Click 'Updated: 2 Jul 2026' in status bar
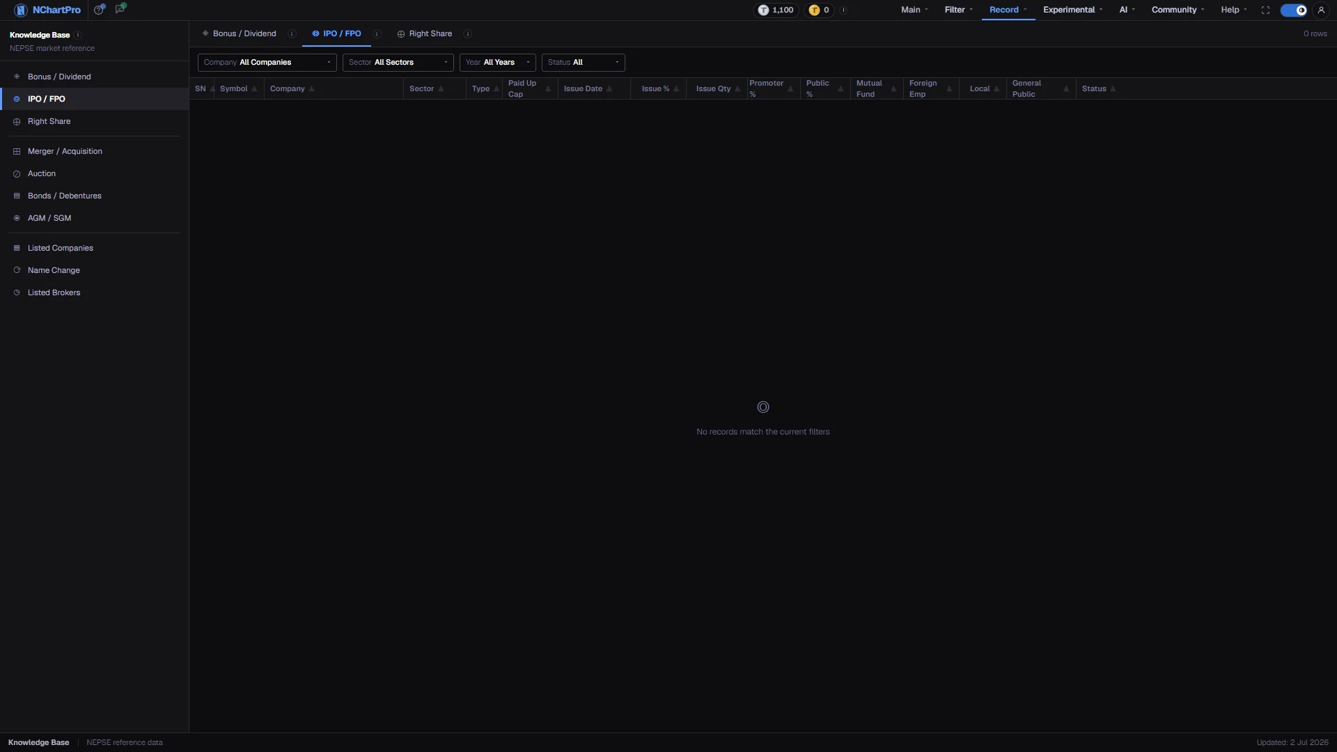1337x752 pixels. pyautogui.click(x=1292, y=742)
